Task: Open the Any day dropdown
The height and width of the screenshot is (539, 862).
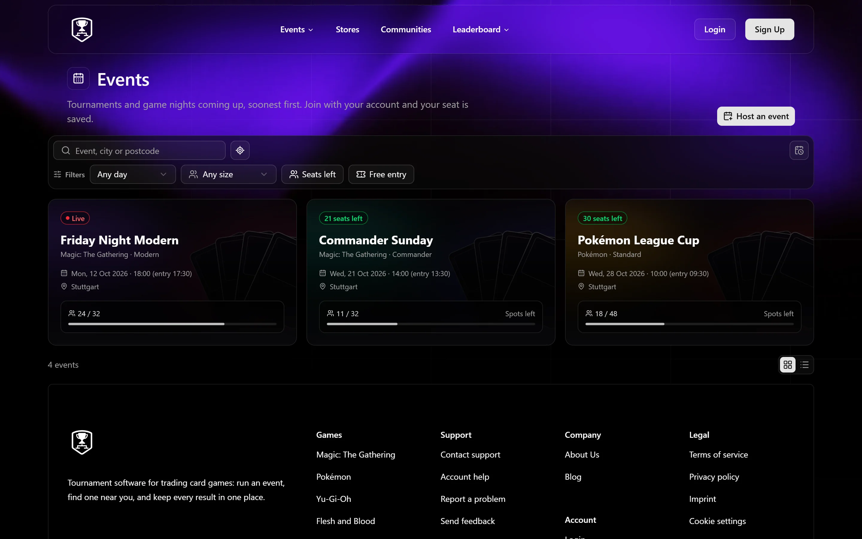Action: 133,174
